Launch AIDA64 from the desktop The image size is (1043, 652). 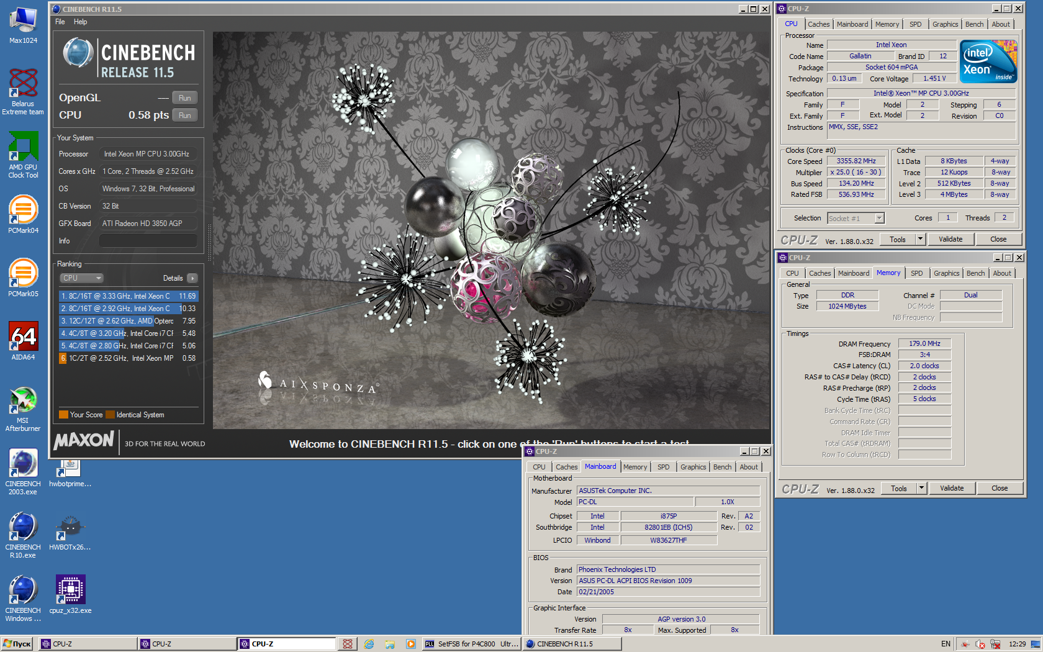pos(23,342)
